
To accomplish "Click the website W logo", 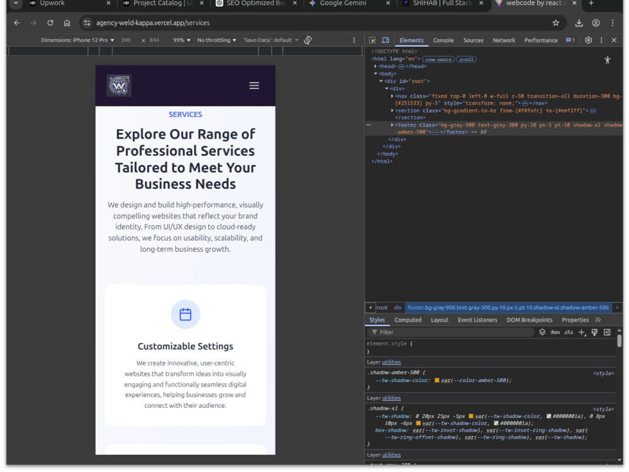I will click(119, 86).
